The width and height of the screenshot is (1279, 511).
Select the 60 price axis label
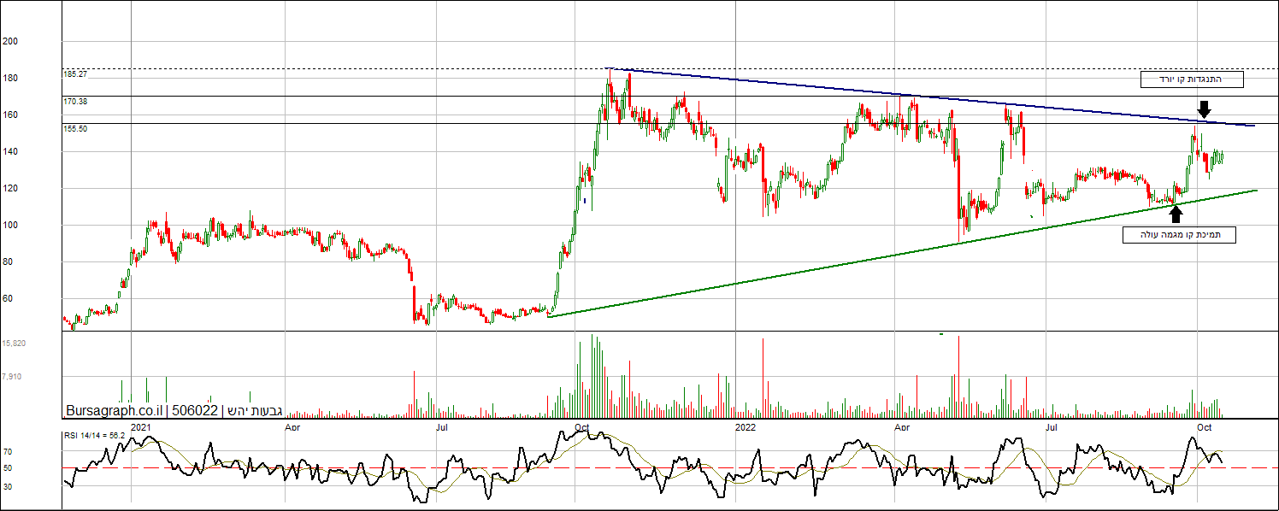coord(8,298)
